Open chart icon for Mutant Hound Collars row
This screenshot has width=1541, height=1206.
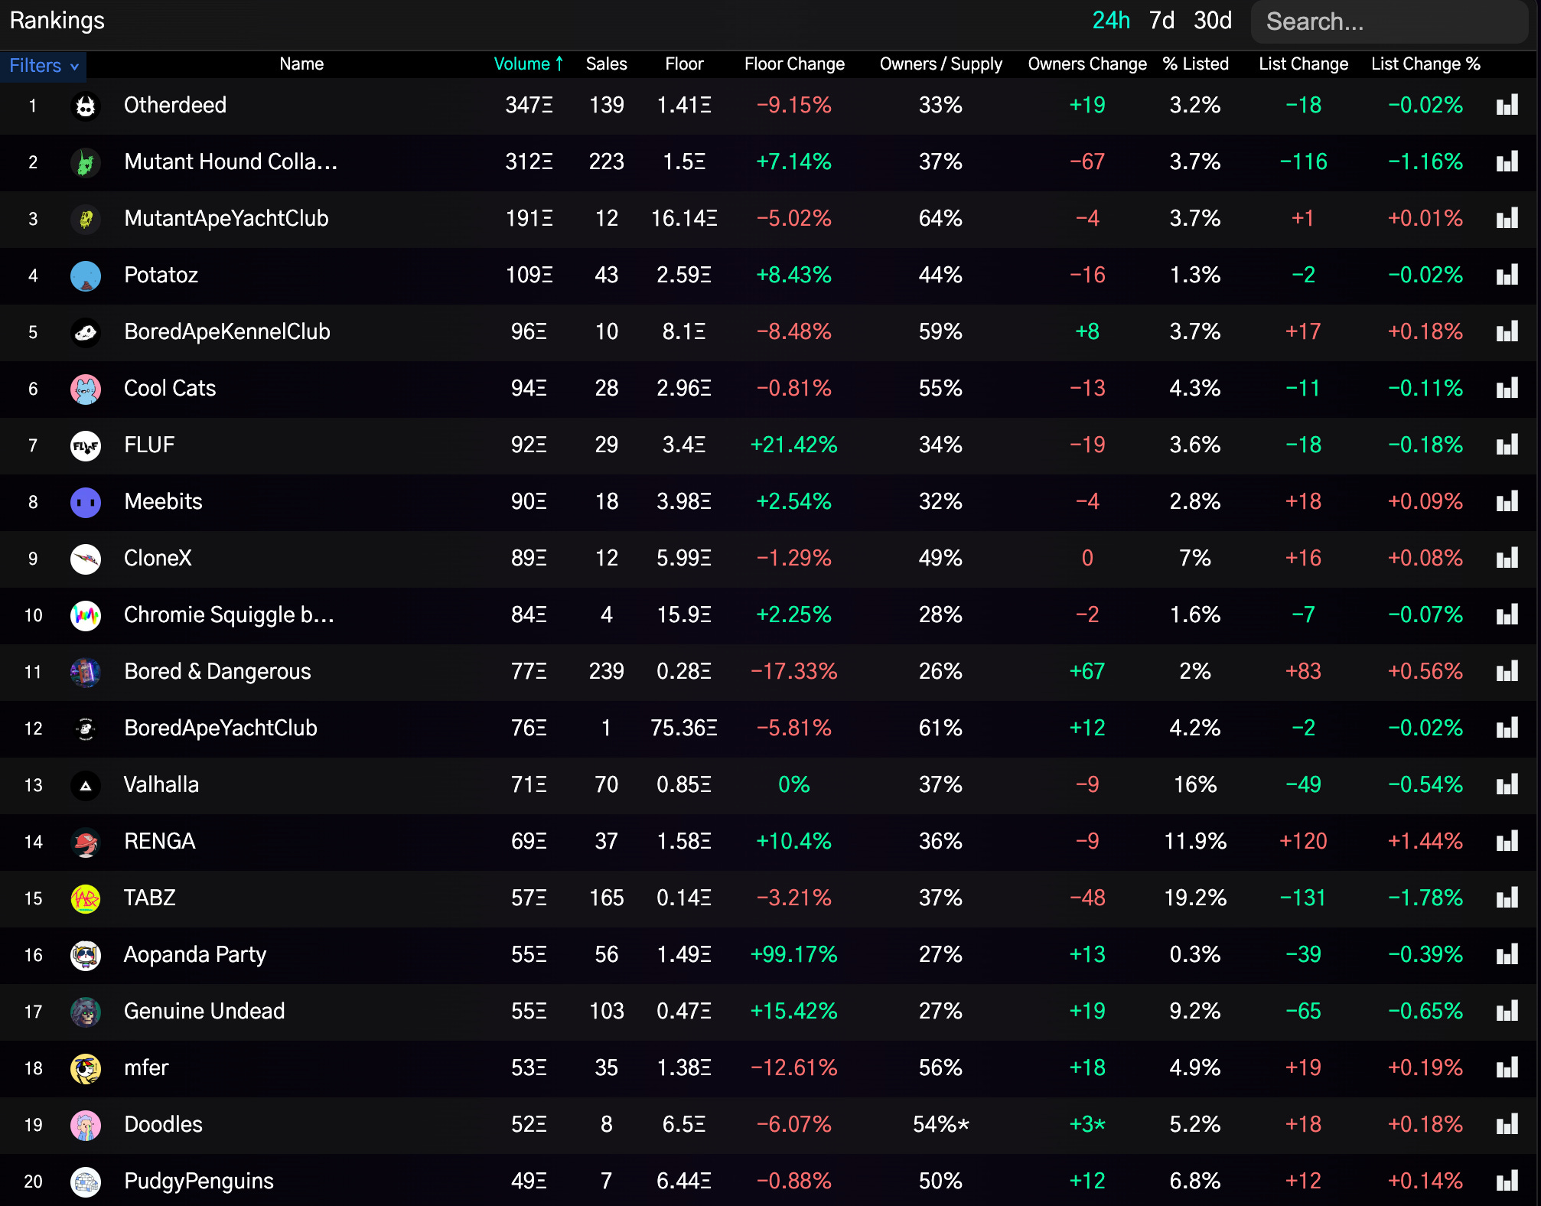tap(1507, 162)
